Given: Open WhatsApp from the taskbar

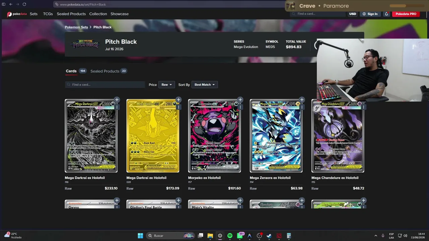Looking at the screenshot, I should 240,236.
